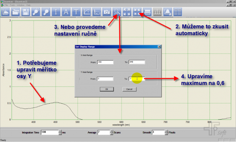Open the spectrum chart icon in toolbar

[6, 12]
